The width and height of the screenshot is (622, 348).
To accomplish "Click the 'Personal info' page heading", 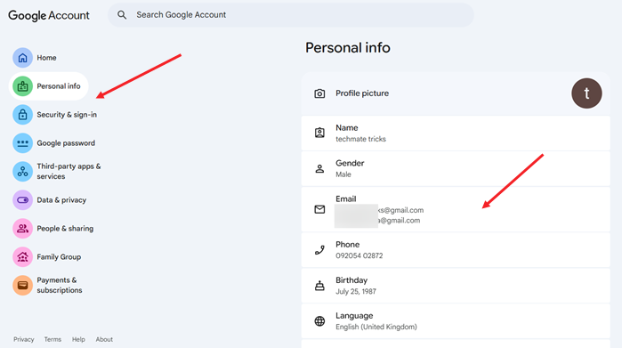I will tap(348, 48).
